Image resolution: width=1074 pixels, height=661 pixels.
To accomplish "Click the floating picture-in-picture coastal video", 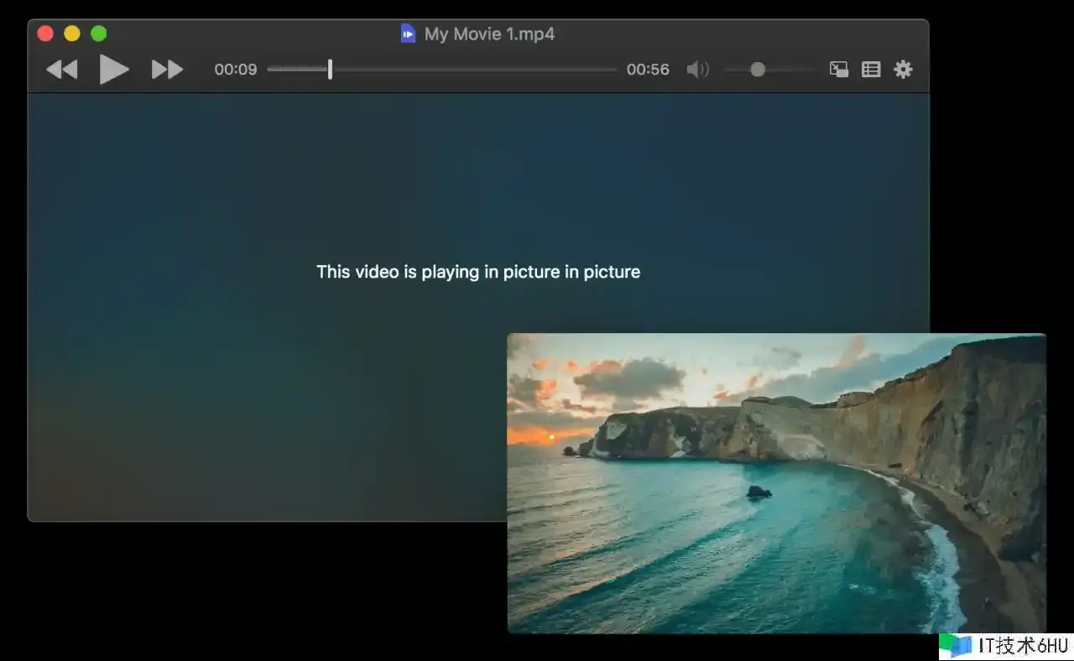I will coord(776,483).
